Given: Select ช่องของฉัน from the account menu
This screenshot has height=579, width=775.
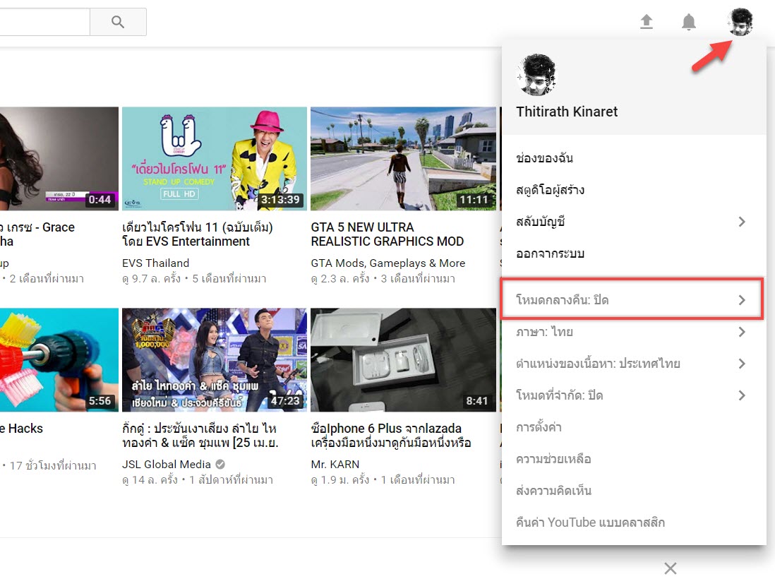Looking at the screenshot, I should pyautogui.click(x=544, y=158).
